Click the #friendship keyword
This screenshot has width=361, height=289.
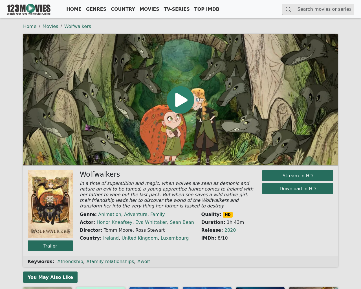click(70, 261)
